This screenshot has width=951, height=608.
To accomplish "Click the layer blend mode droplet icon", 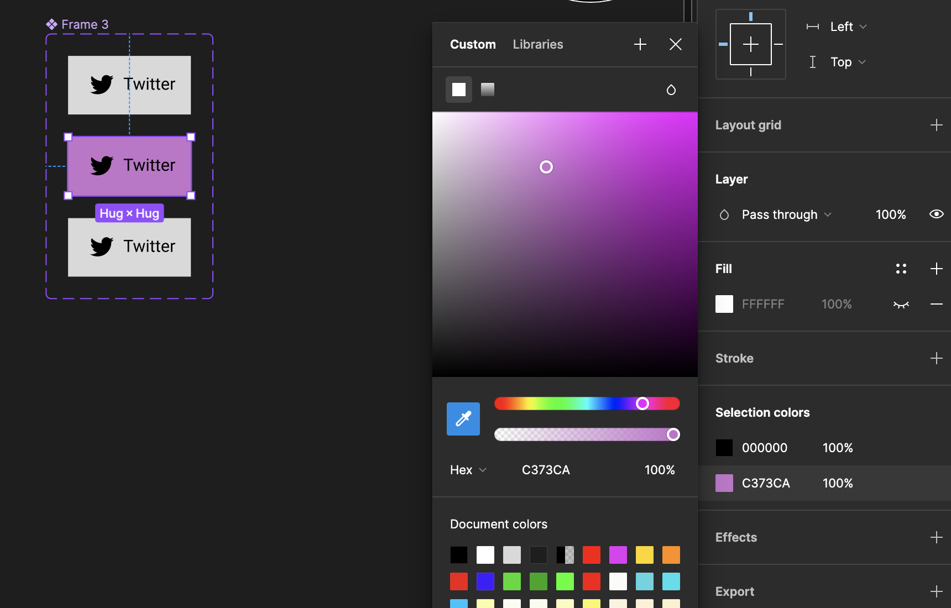I will tap(724, 214).
